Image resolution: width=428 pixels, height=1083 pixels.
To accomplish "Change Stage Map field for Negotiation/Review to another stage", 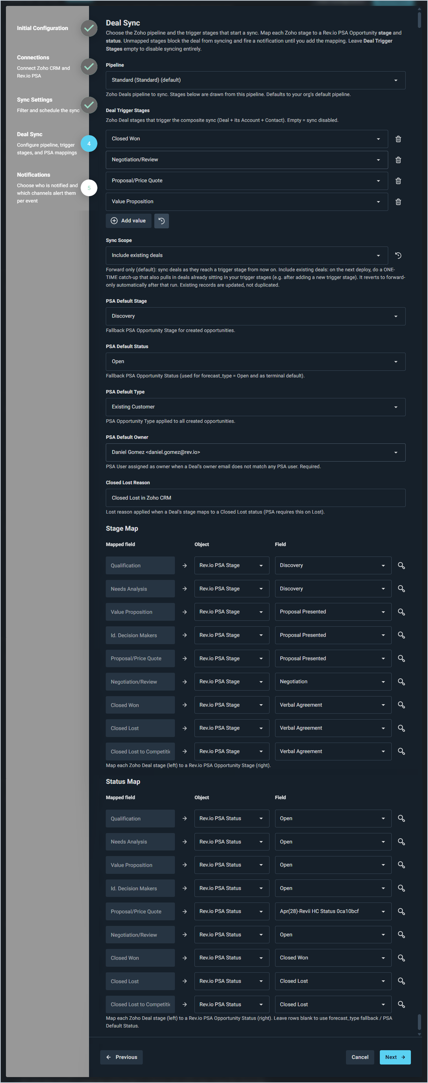I will pos(333,682).
